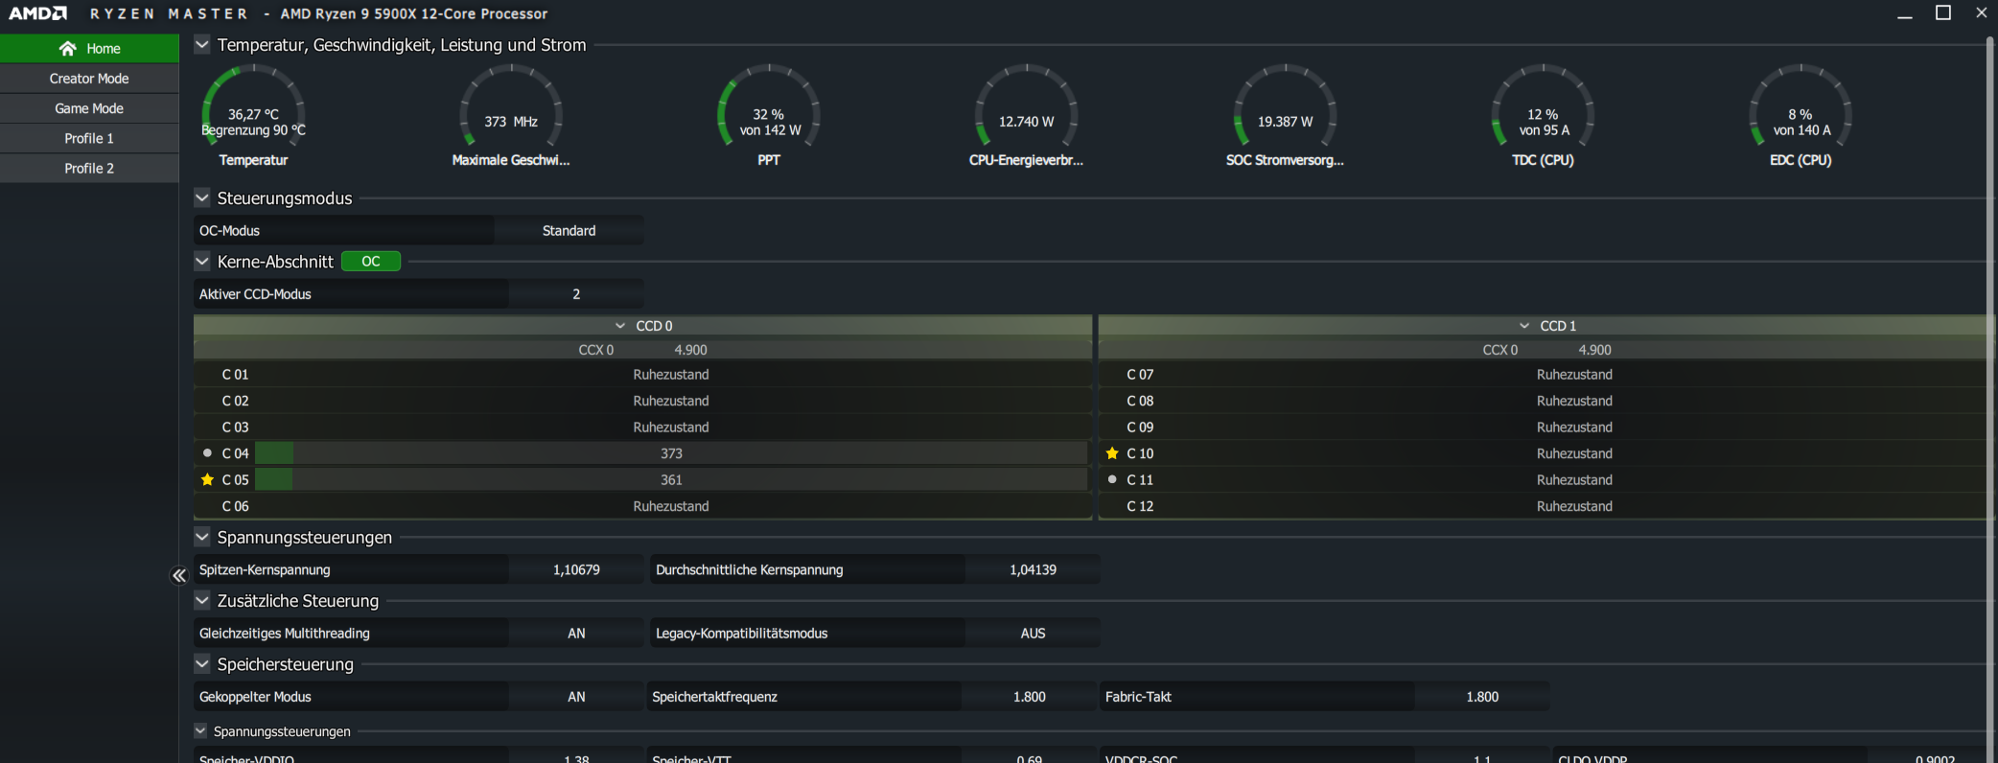Collapse the Kerne-Abschnitt section chevron

(202, 261)
